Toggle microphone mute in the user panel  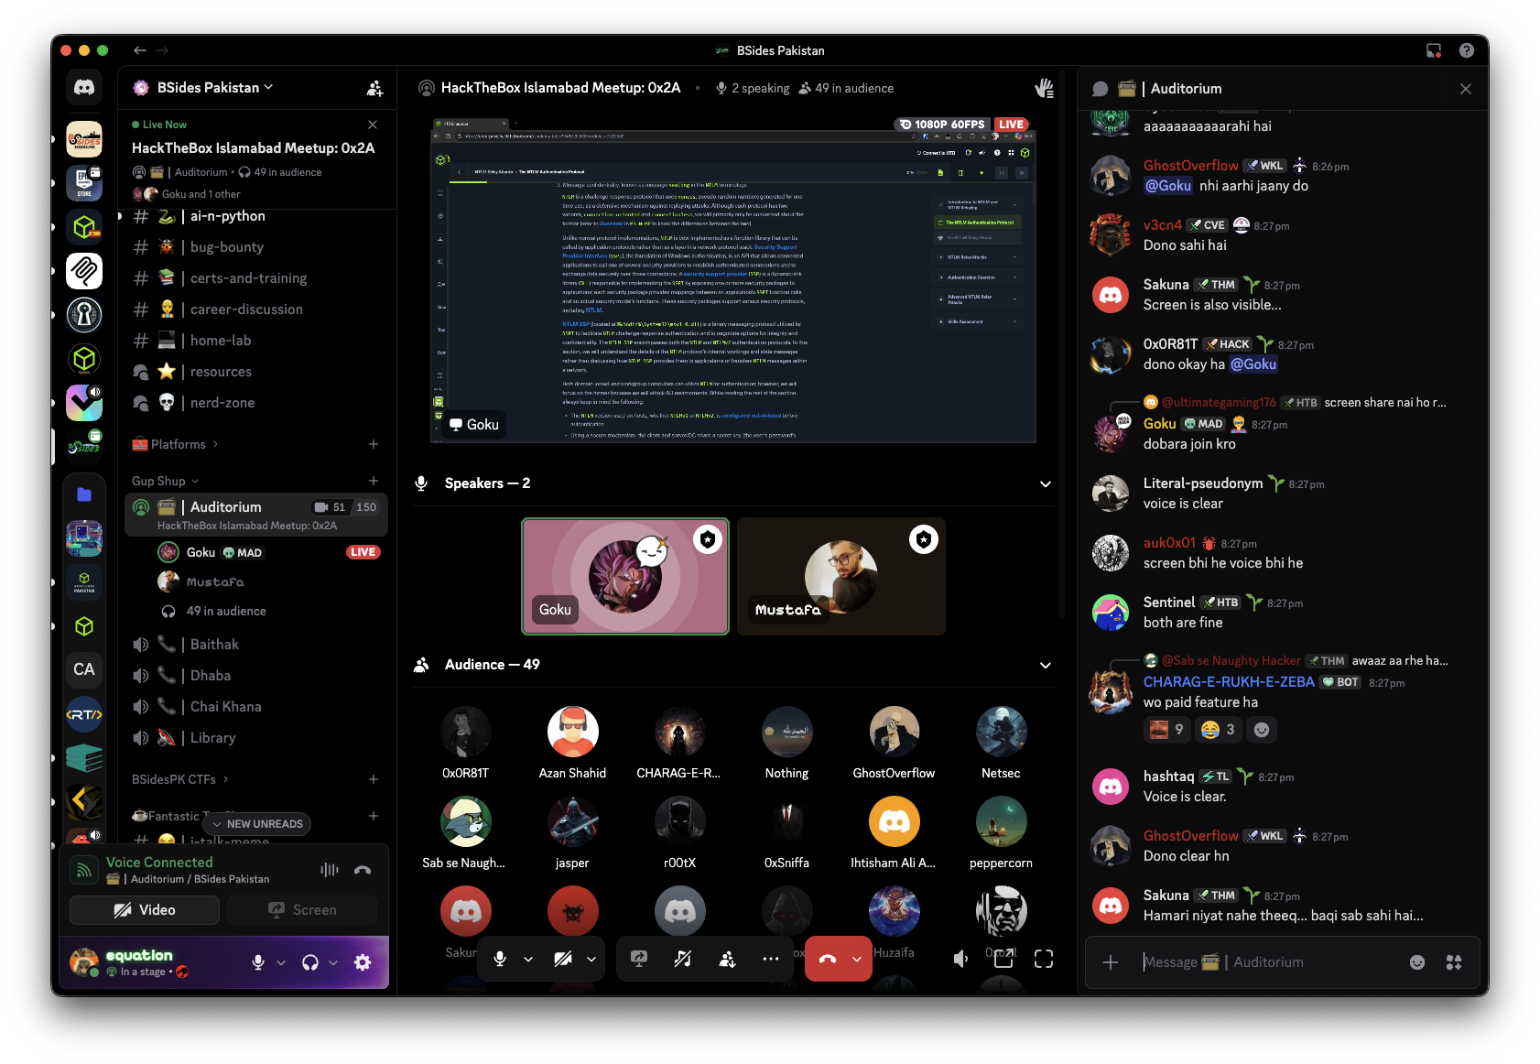258,962
